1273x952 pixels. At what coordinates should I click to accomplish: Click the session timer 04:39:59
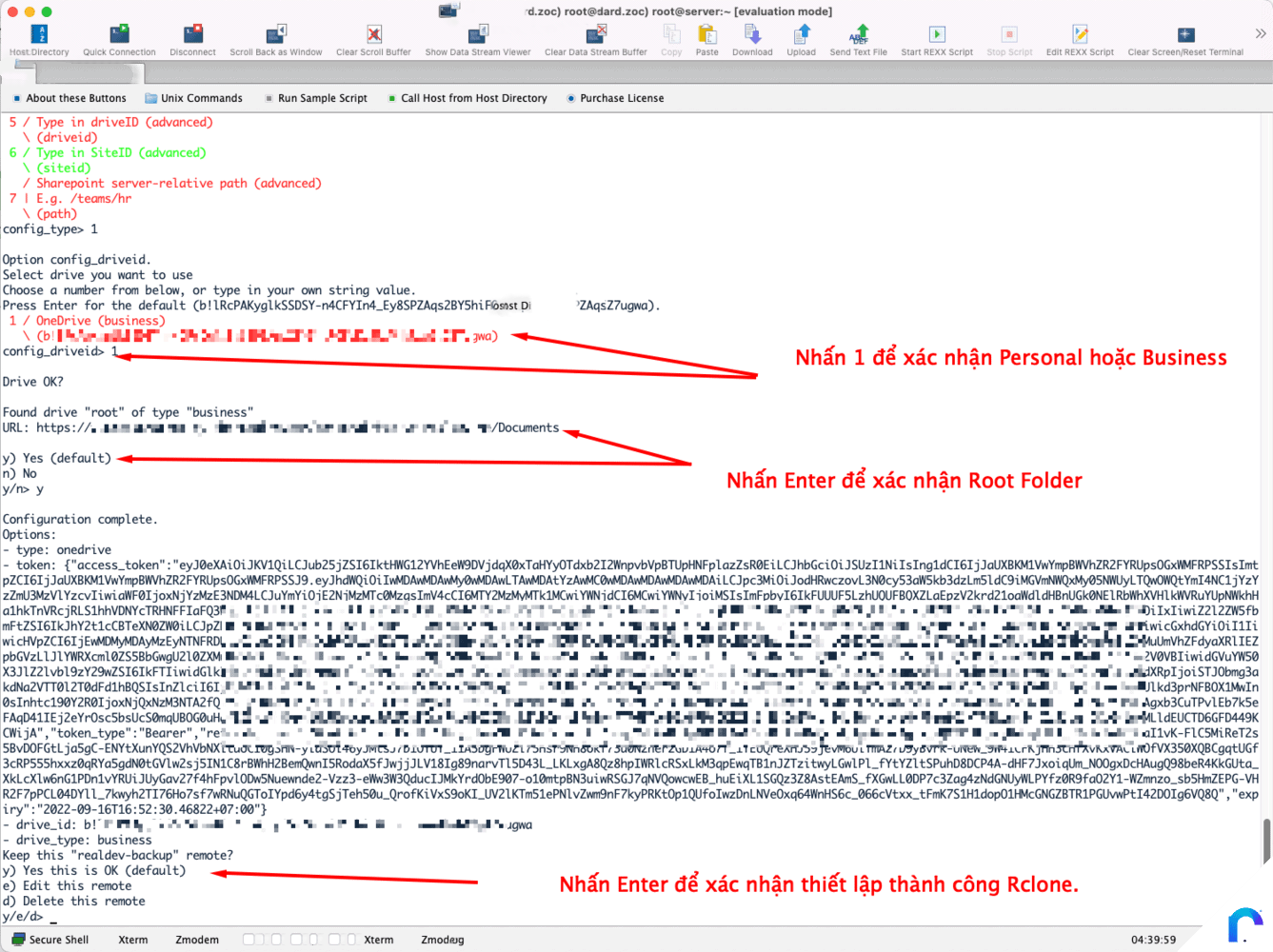coord(1153,940)
